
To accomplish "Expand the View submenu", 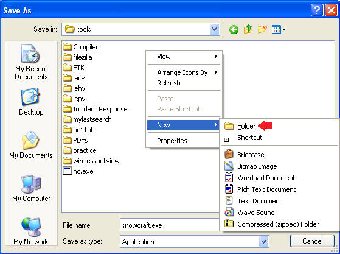I will click(184, 57).
